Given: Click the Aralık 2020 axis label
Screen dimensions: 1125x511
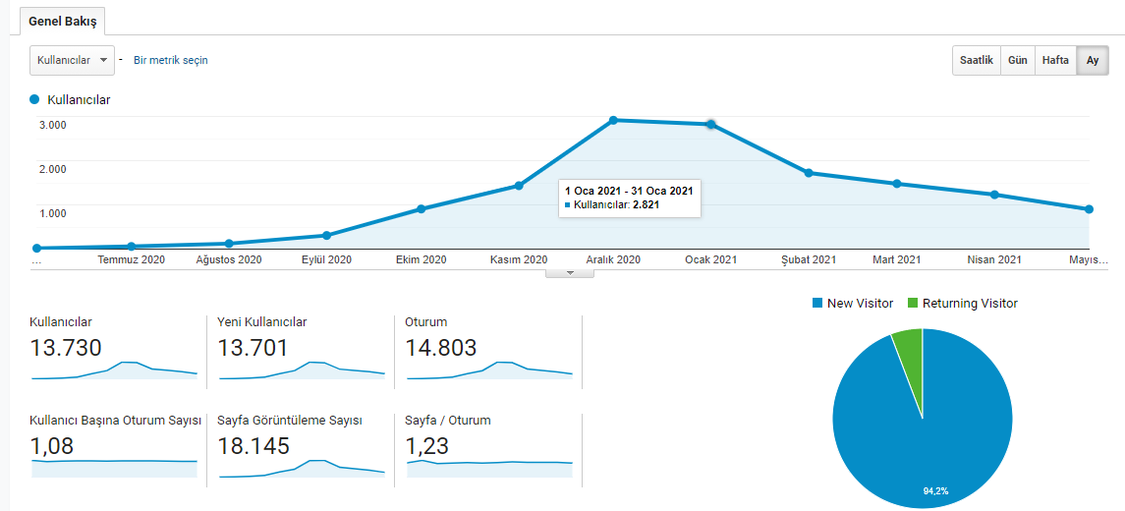Looking at the screenshot, I should pos(613,259).
